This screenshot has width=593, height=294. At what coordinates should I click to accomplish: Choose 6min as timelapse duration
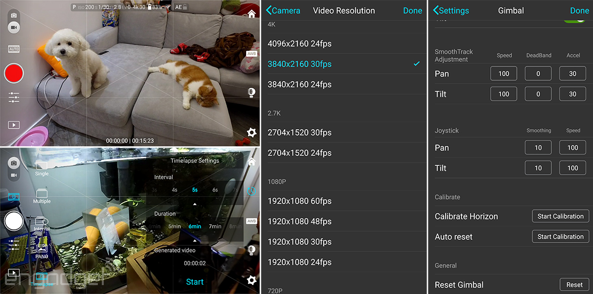click(194, 226)
